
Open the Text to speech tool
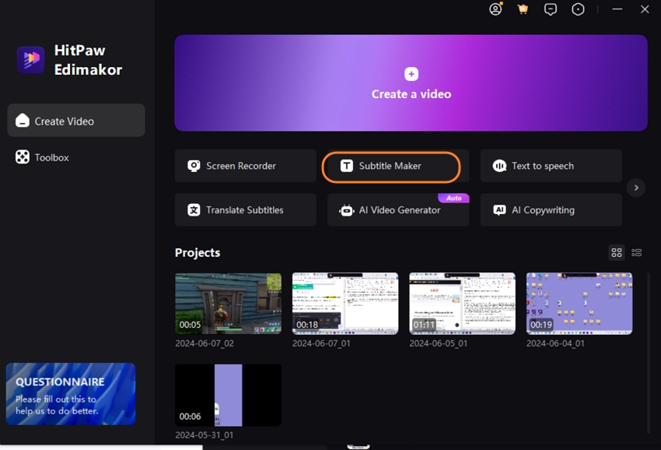click(x=551, y=166)
